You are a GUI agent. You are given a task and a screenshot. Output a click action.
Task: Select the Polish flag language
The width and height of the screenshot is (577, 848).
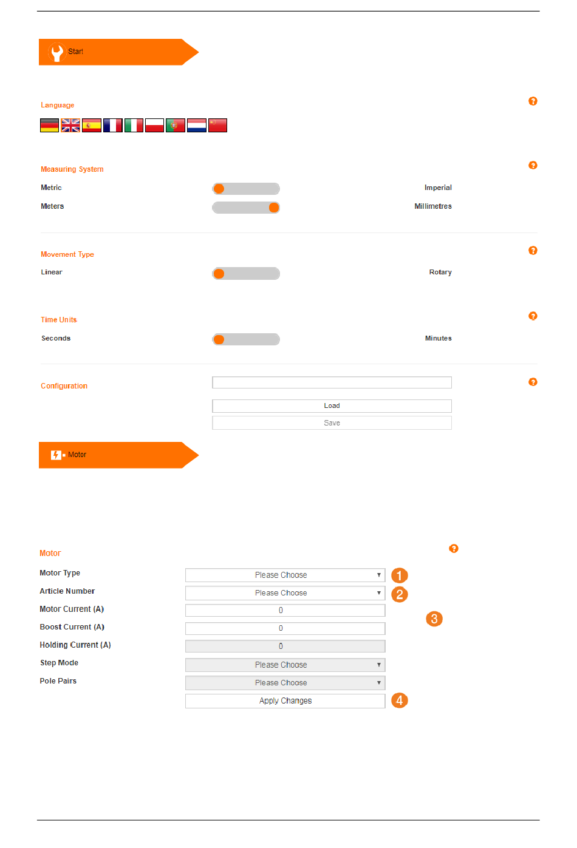(154, 126)
